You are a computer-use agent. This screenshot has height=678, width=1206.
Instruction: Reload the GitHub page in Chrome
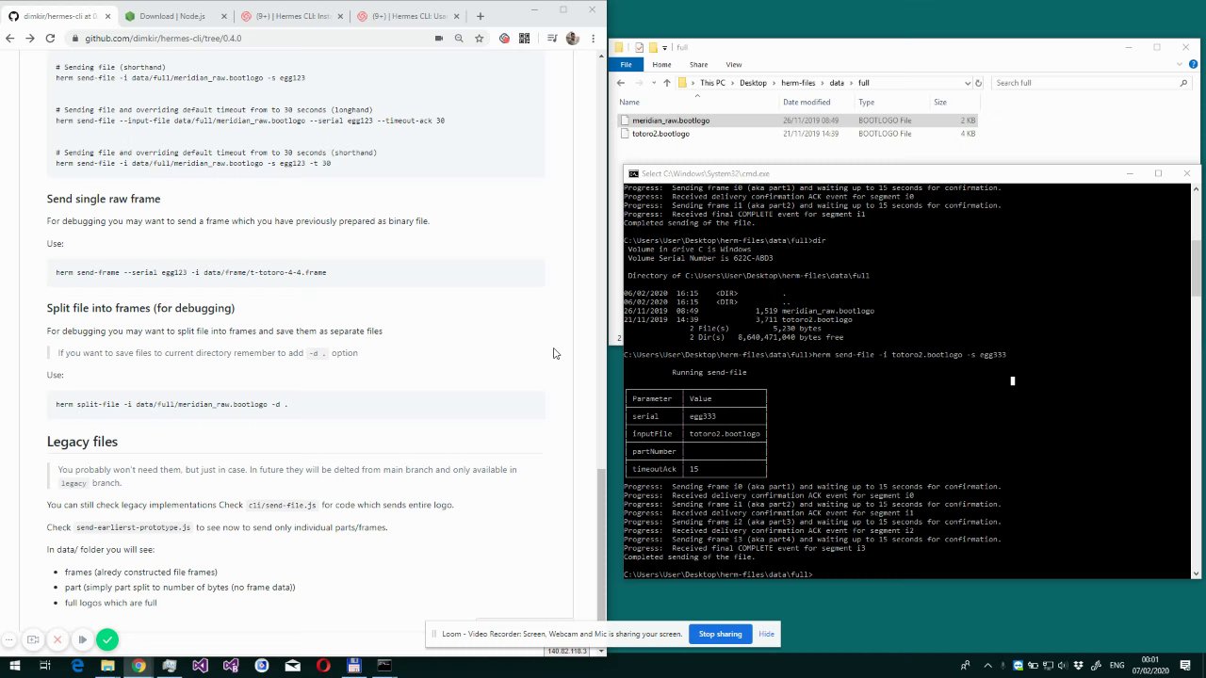point(50,38)
